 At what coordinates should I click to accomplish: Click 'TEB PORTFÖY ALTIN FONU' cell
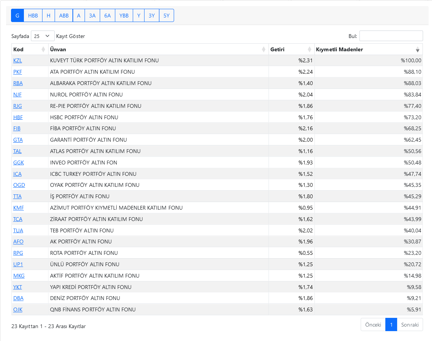point(159,230)
